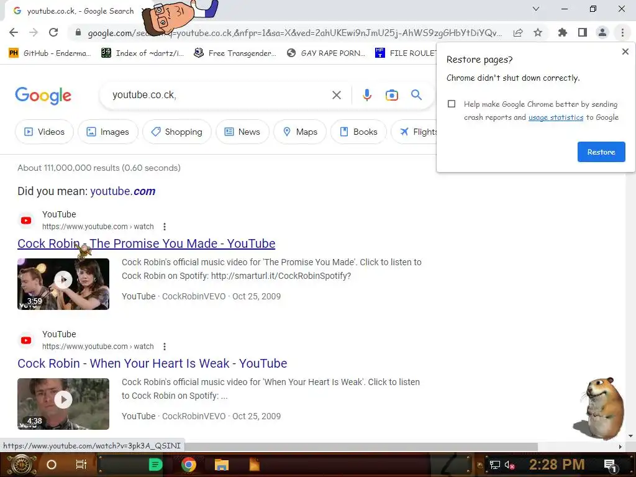
Task: Select the Shopping filter chip
Action: click(177, 132)
